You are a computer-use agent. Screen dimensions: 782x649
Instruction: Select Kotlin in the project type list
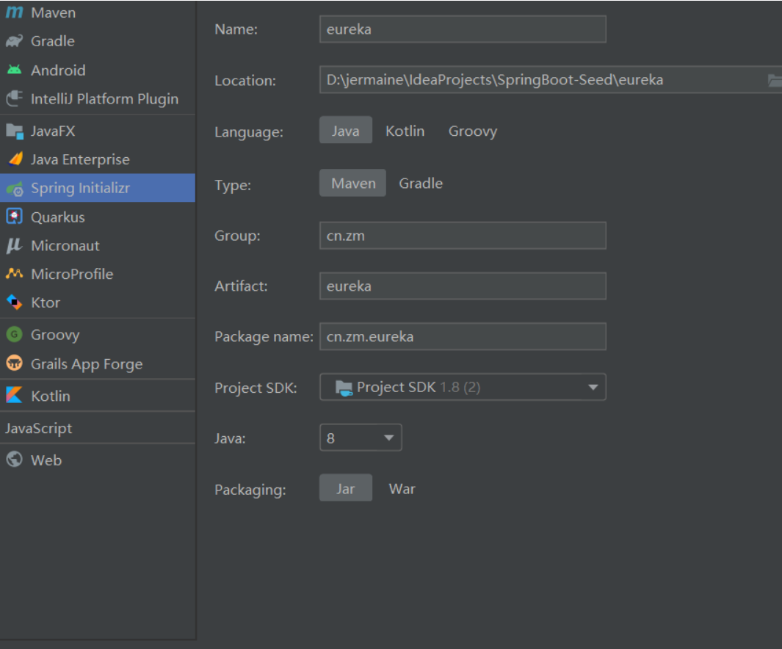(98, 396)
